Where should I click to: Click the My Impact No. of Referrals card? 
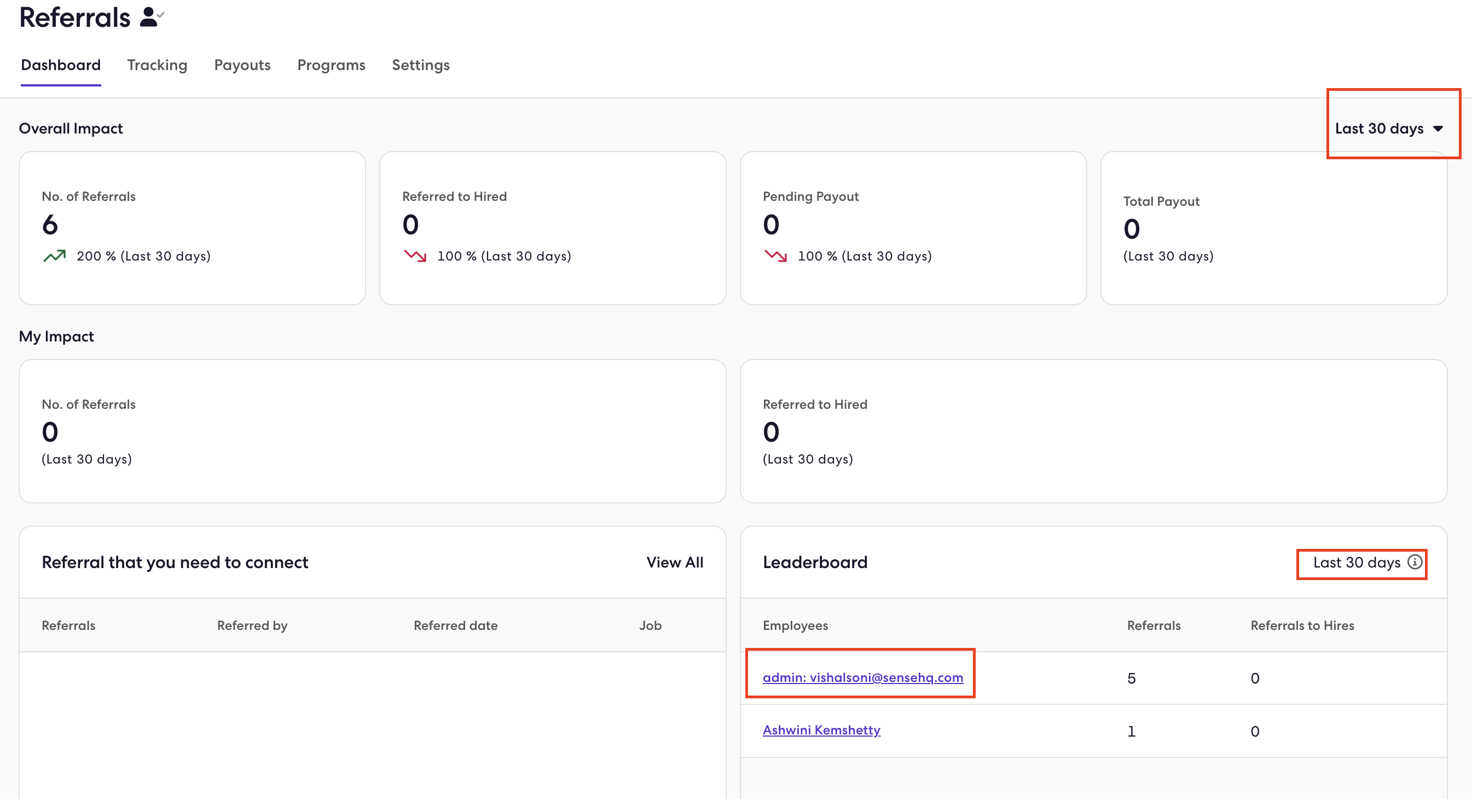(373, 431)
